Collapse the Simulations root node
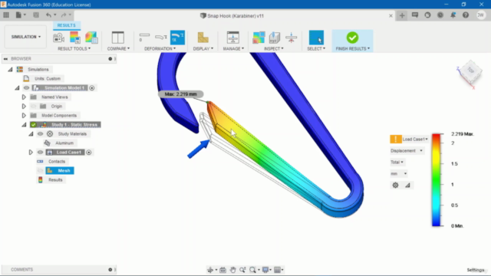 click(10, 70)
